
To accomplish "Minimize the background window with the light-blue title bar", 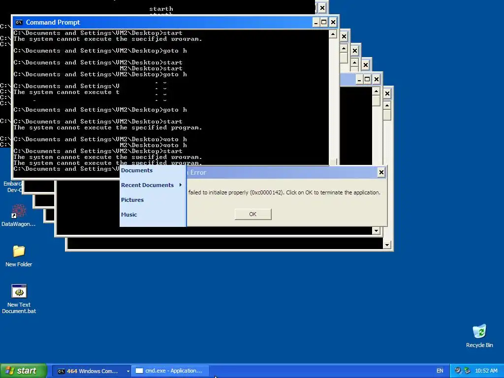I will (359, 79).
